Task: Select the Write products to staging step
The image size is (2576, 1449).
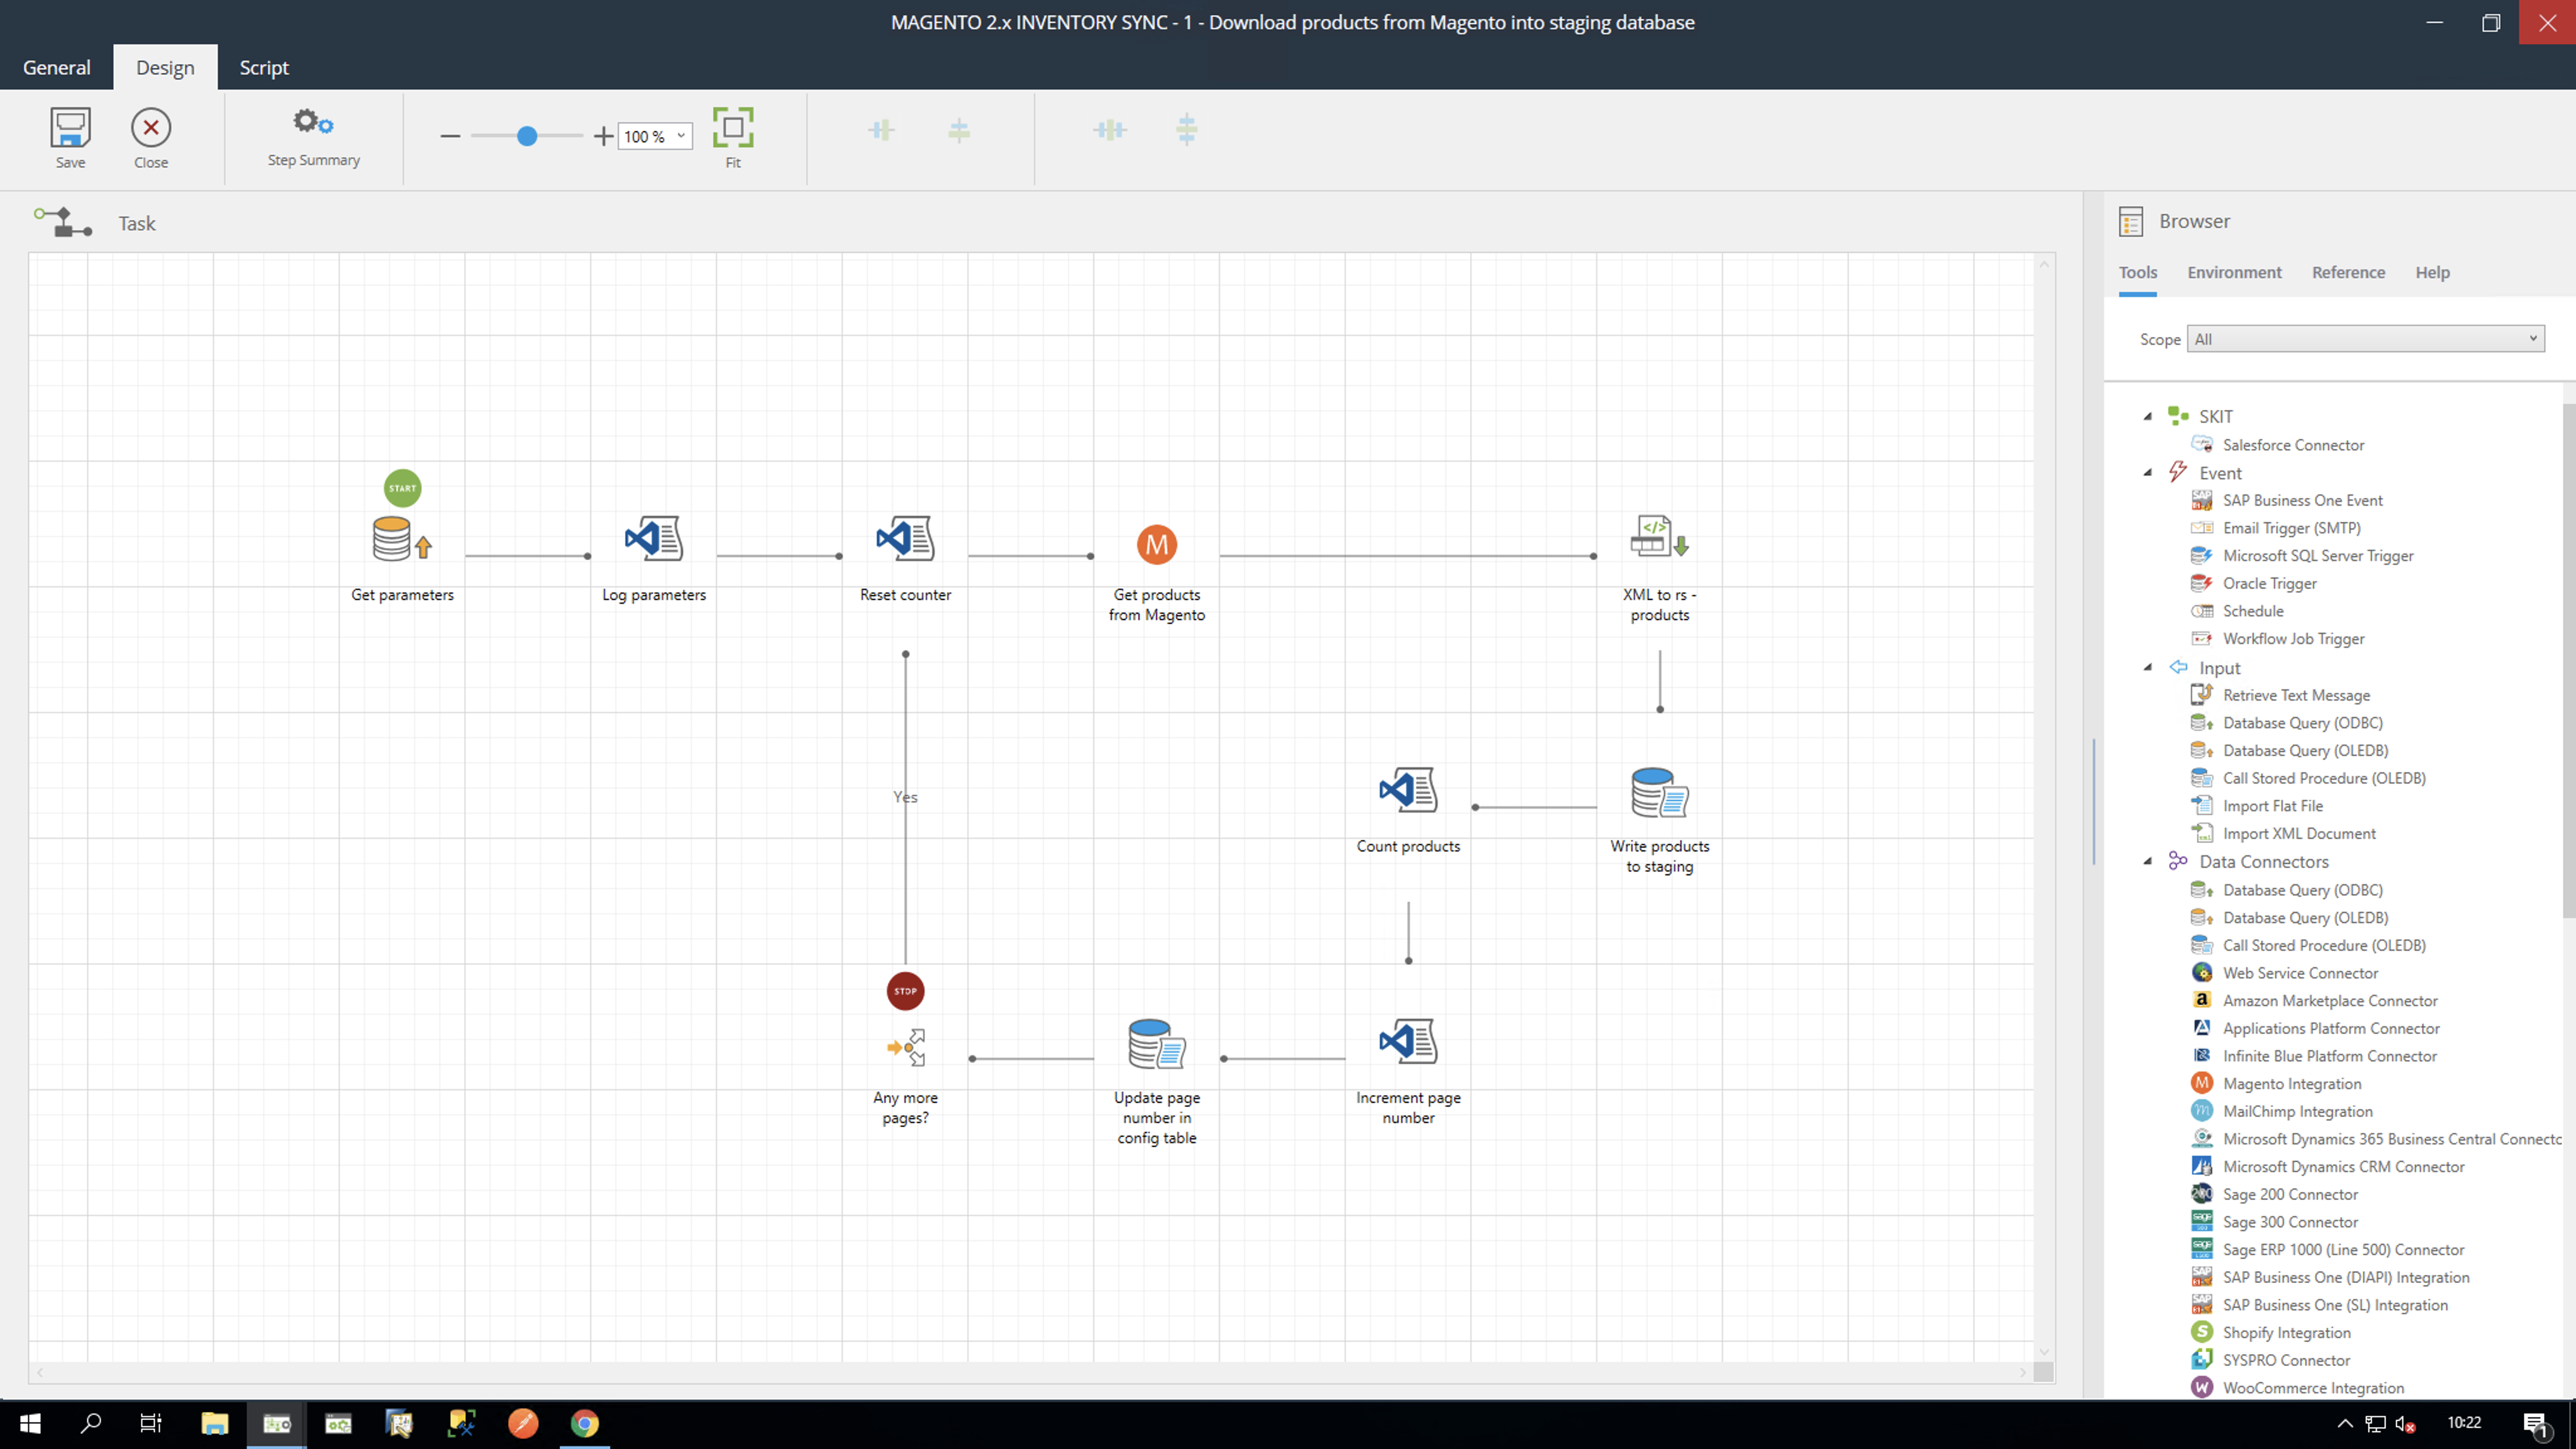Action: pos(1660,792)
